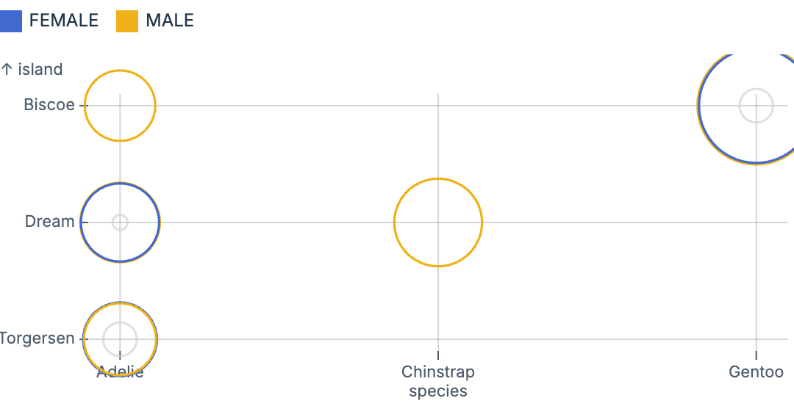Select the Biscoe y-axis tick label
Viewport: 794px width, 420px height.
[49, 105]
